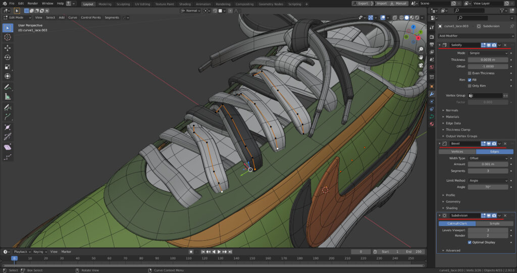This screenshot has width=517, height=273.
Task: Expand the Bevel Profile subpanel
Action: pyautogui.click(x=450, y=195)
